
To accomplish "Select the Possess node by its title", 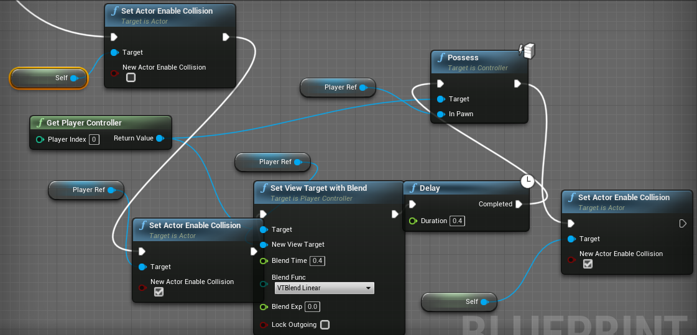I will click(463, 58).
